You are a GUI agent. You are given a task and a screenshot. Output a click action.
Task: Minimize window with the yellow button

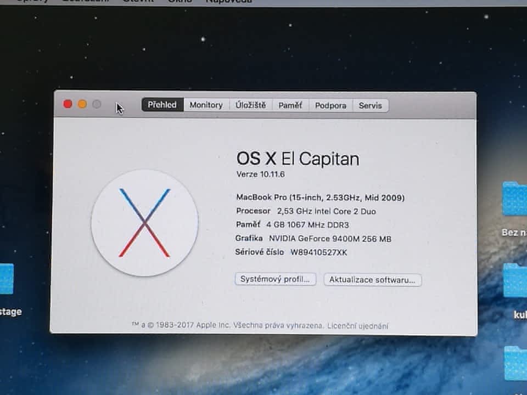click(82, 104)
